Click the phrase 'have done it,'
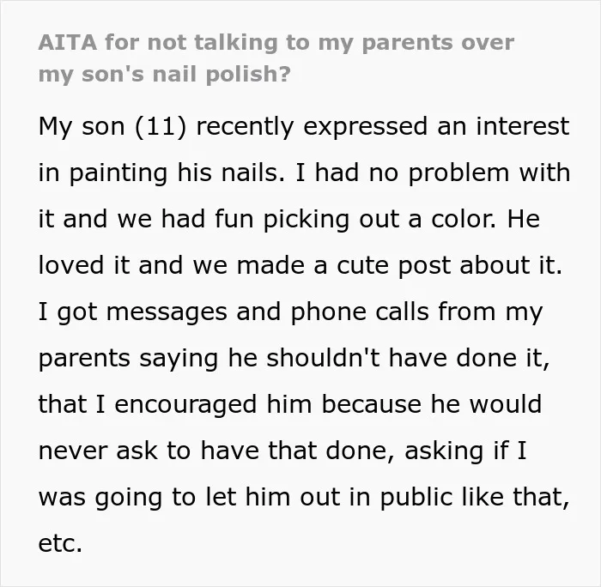This screenshot has width=601, height=587. tap(470, 358)
